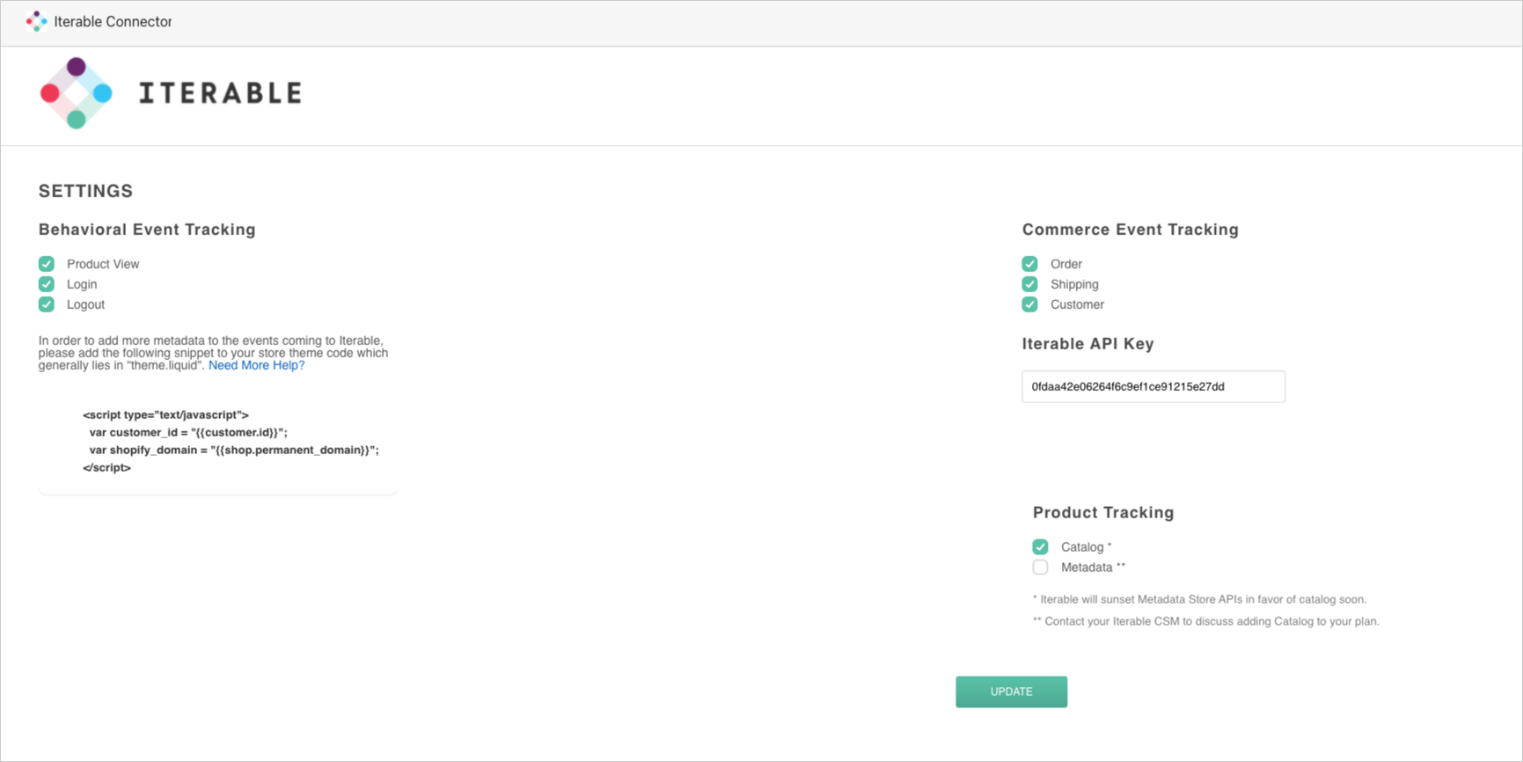Click the small Iterable Connector app icon
The image size is (1523, 762).
tap(36, 21)
